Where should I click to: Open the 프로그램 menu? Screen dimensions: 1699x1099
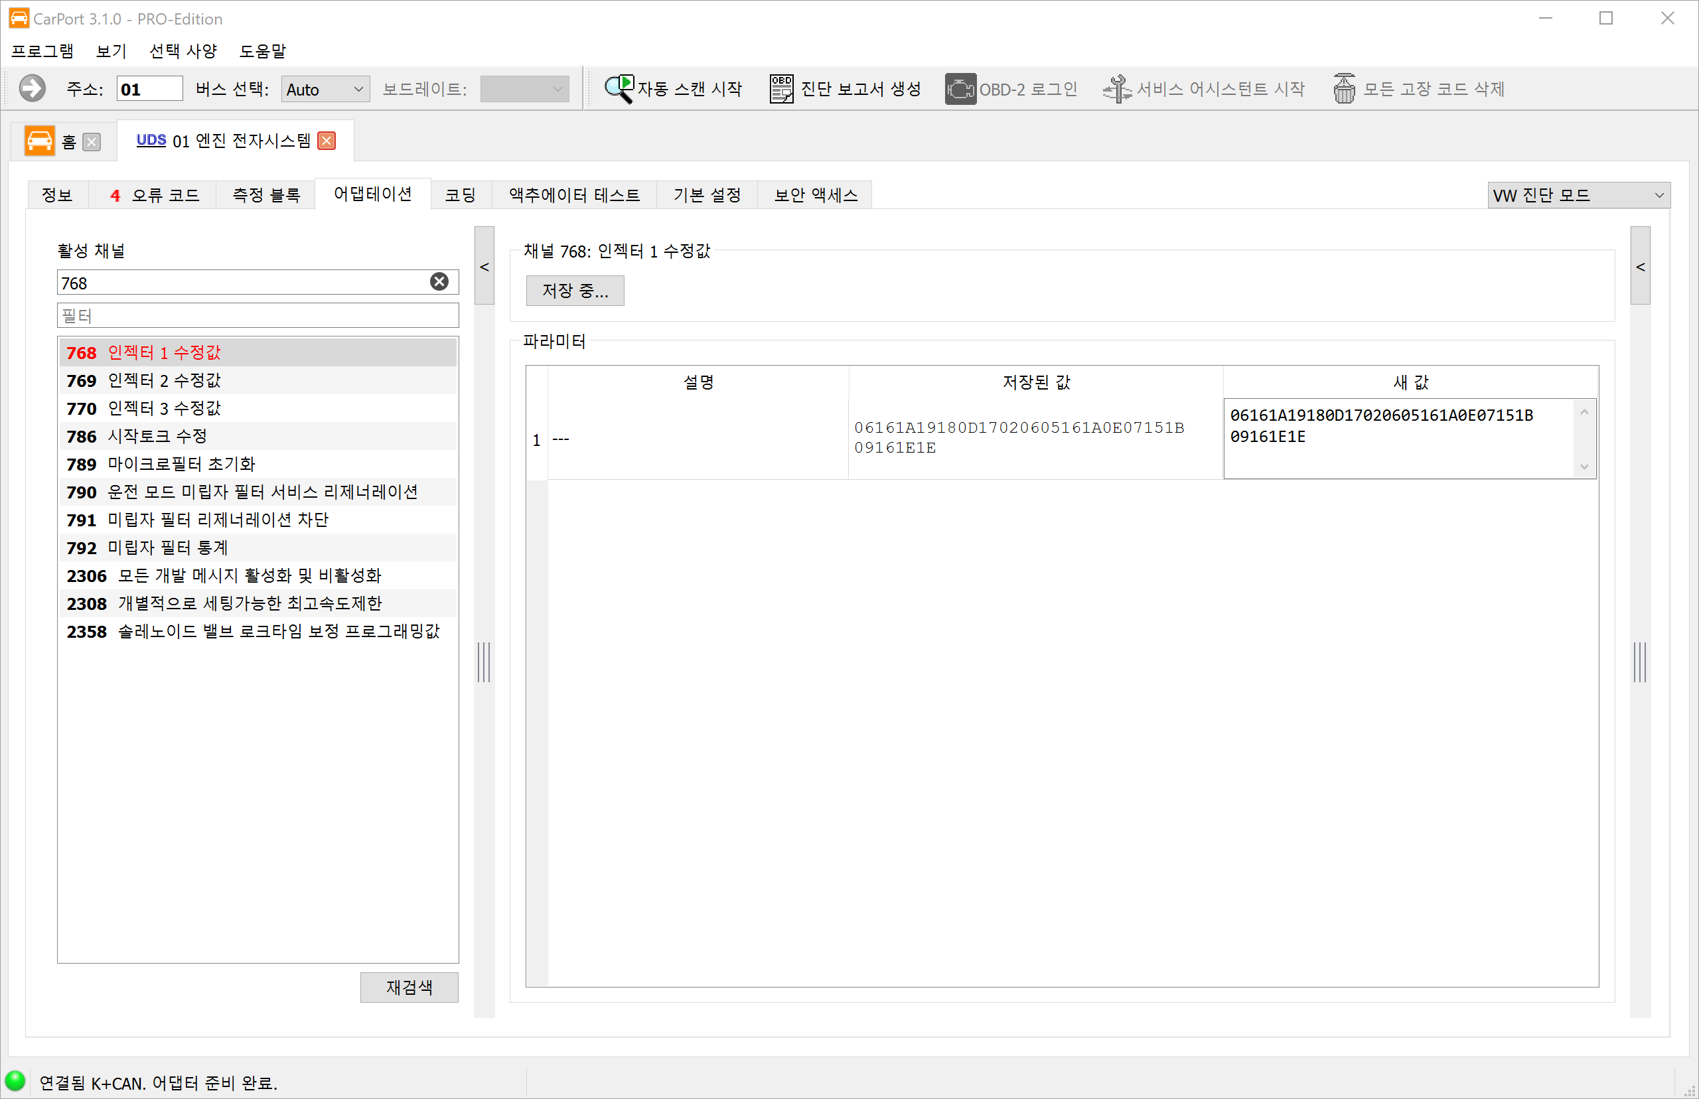(42, 50)
